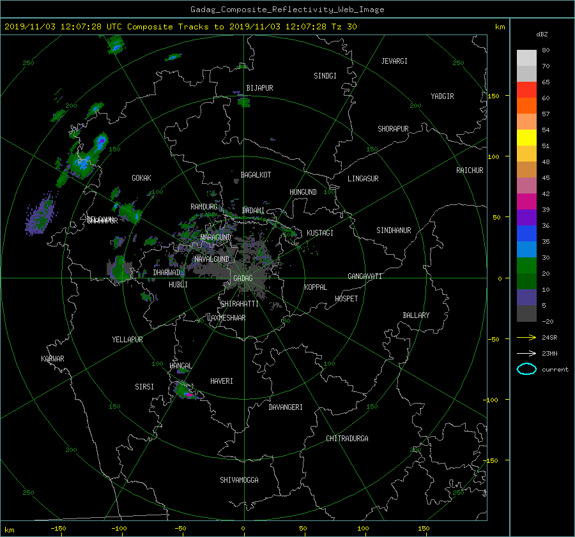Select the green 20–30 dBZ color swatch

pos(526,265)
